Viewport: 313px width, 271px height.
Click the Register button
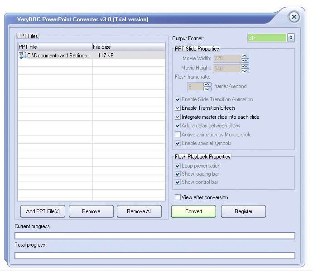[x=243, y=211]
